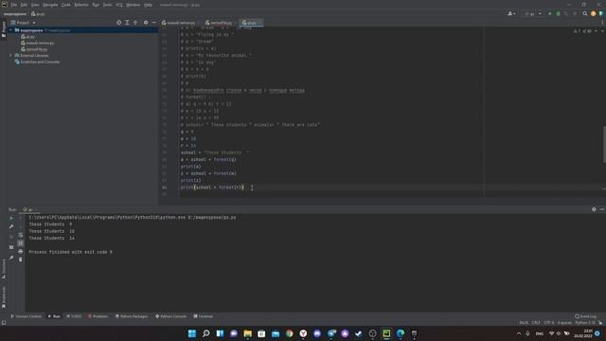606x341 pixels.
Task: Click the Collapse All icon in Project panel
Action: pos(135,23)
